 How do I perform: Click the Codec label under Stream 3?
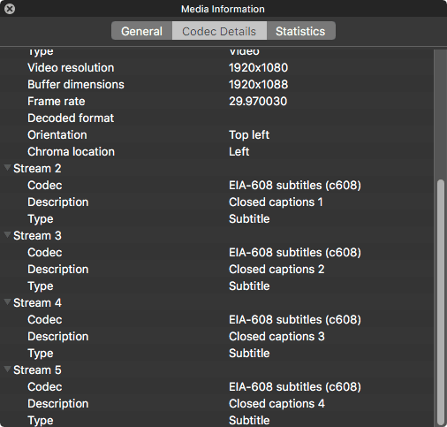tap(45, 253)
